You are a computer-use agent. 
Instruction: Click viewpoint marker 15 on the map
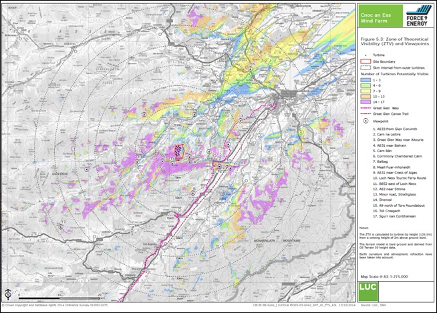point(251,68)
